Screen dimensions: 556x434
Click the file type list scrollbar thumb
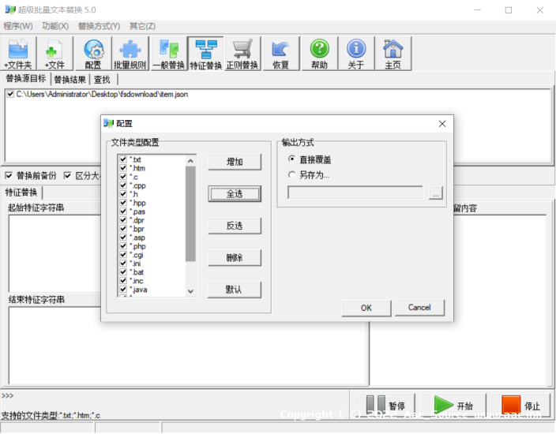pyautogui.click(x=190, y=214)
